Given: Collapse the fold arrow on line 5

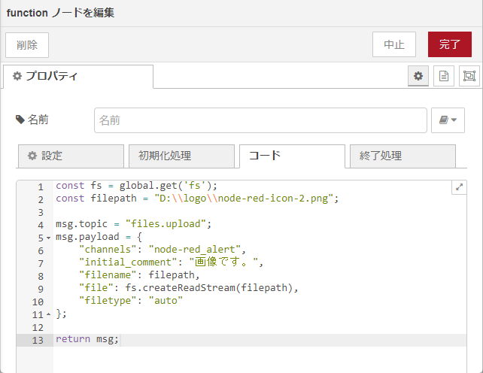Looking at the screenshot, I should click(x=48, y=238).
